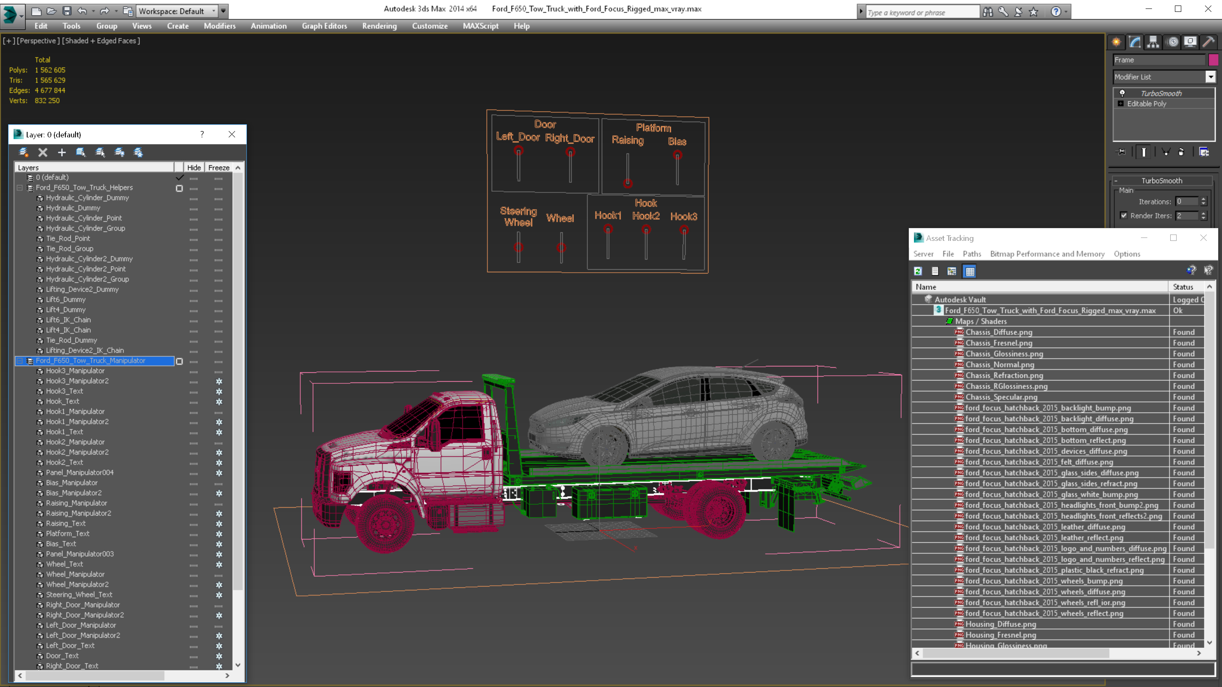1222x687 pixels.
Task: Toggle Render Iters checkbox
Action: pos(1124,215)
